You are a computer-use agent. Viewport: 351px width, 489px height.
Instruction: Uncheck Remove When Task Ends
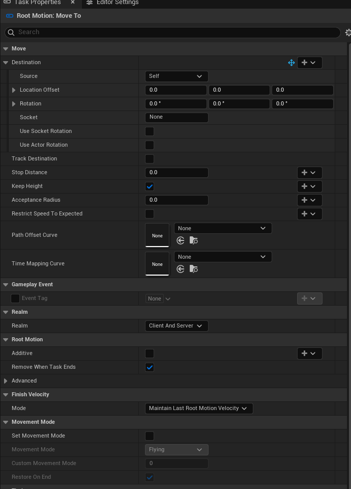[x=150, y=367]
